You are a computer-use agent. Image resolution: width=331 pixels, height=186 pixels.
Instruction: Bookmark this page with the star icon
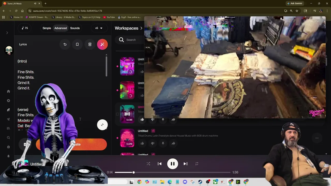click(x=297, y=11)
